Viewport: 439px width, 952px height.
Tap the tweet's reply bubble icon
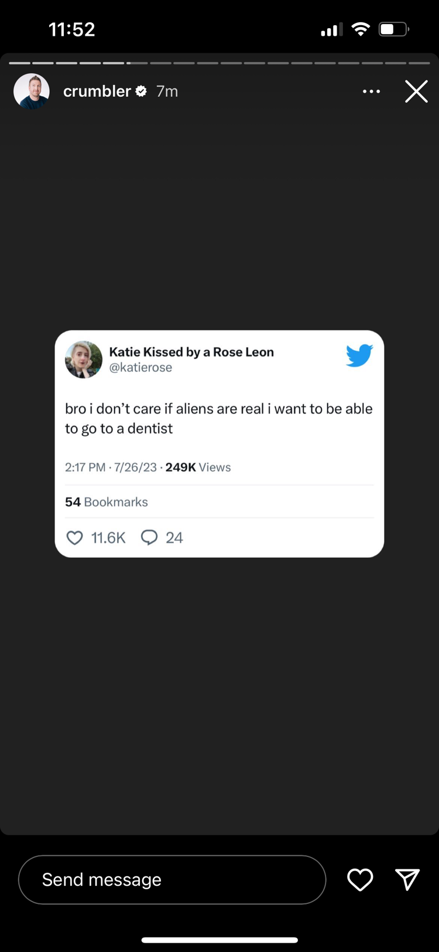149,537
